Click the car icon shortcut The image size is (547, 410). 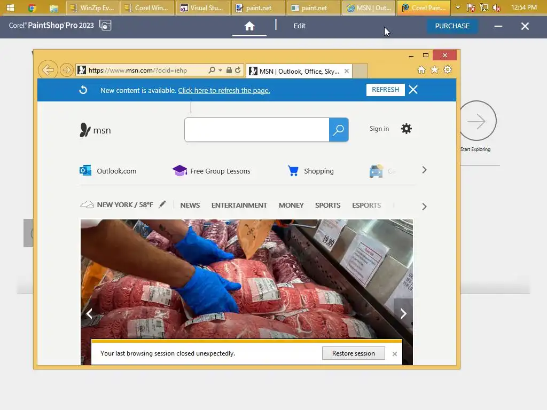[376, 171]
